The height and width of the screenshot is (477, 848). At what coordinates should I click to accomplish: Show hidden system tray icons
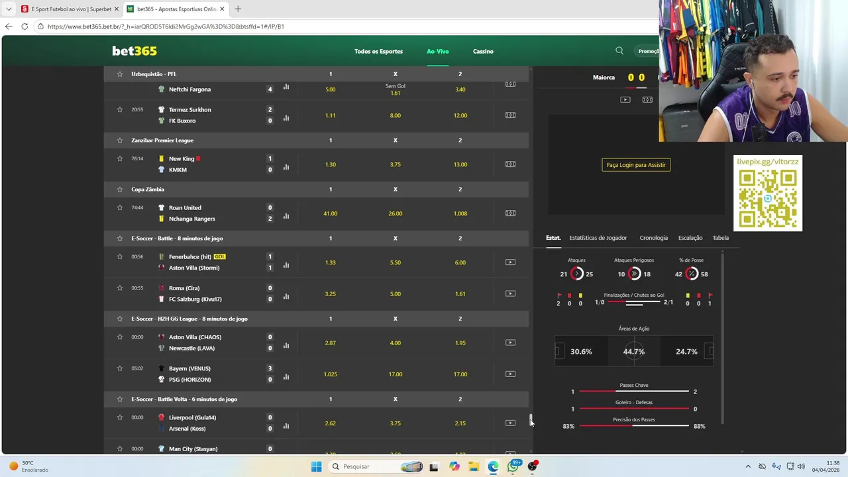(748, 466)
